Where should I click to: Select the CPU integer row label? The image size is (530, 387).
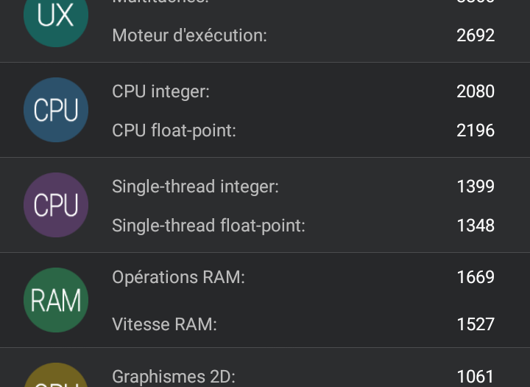click(x=160, y=91)
